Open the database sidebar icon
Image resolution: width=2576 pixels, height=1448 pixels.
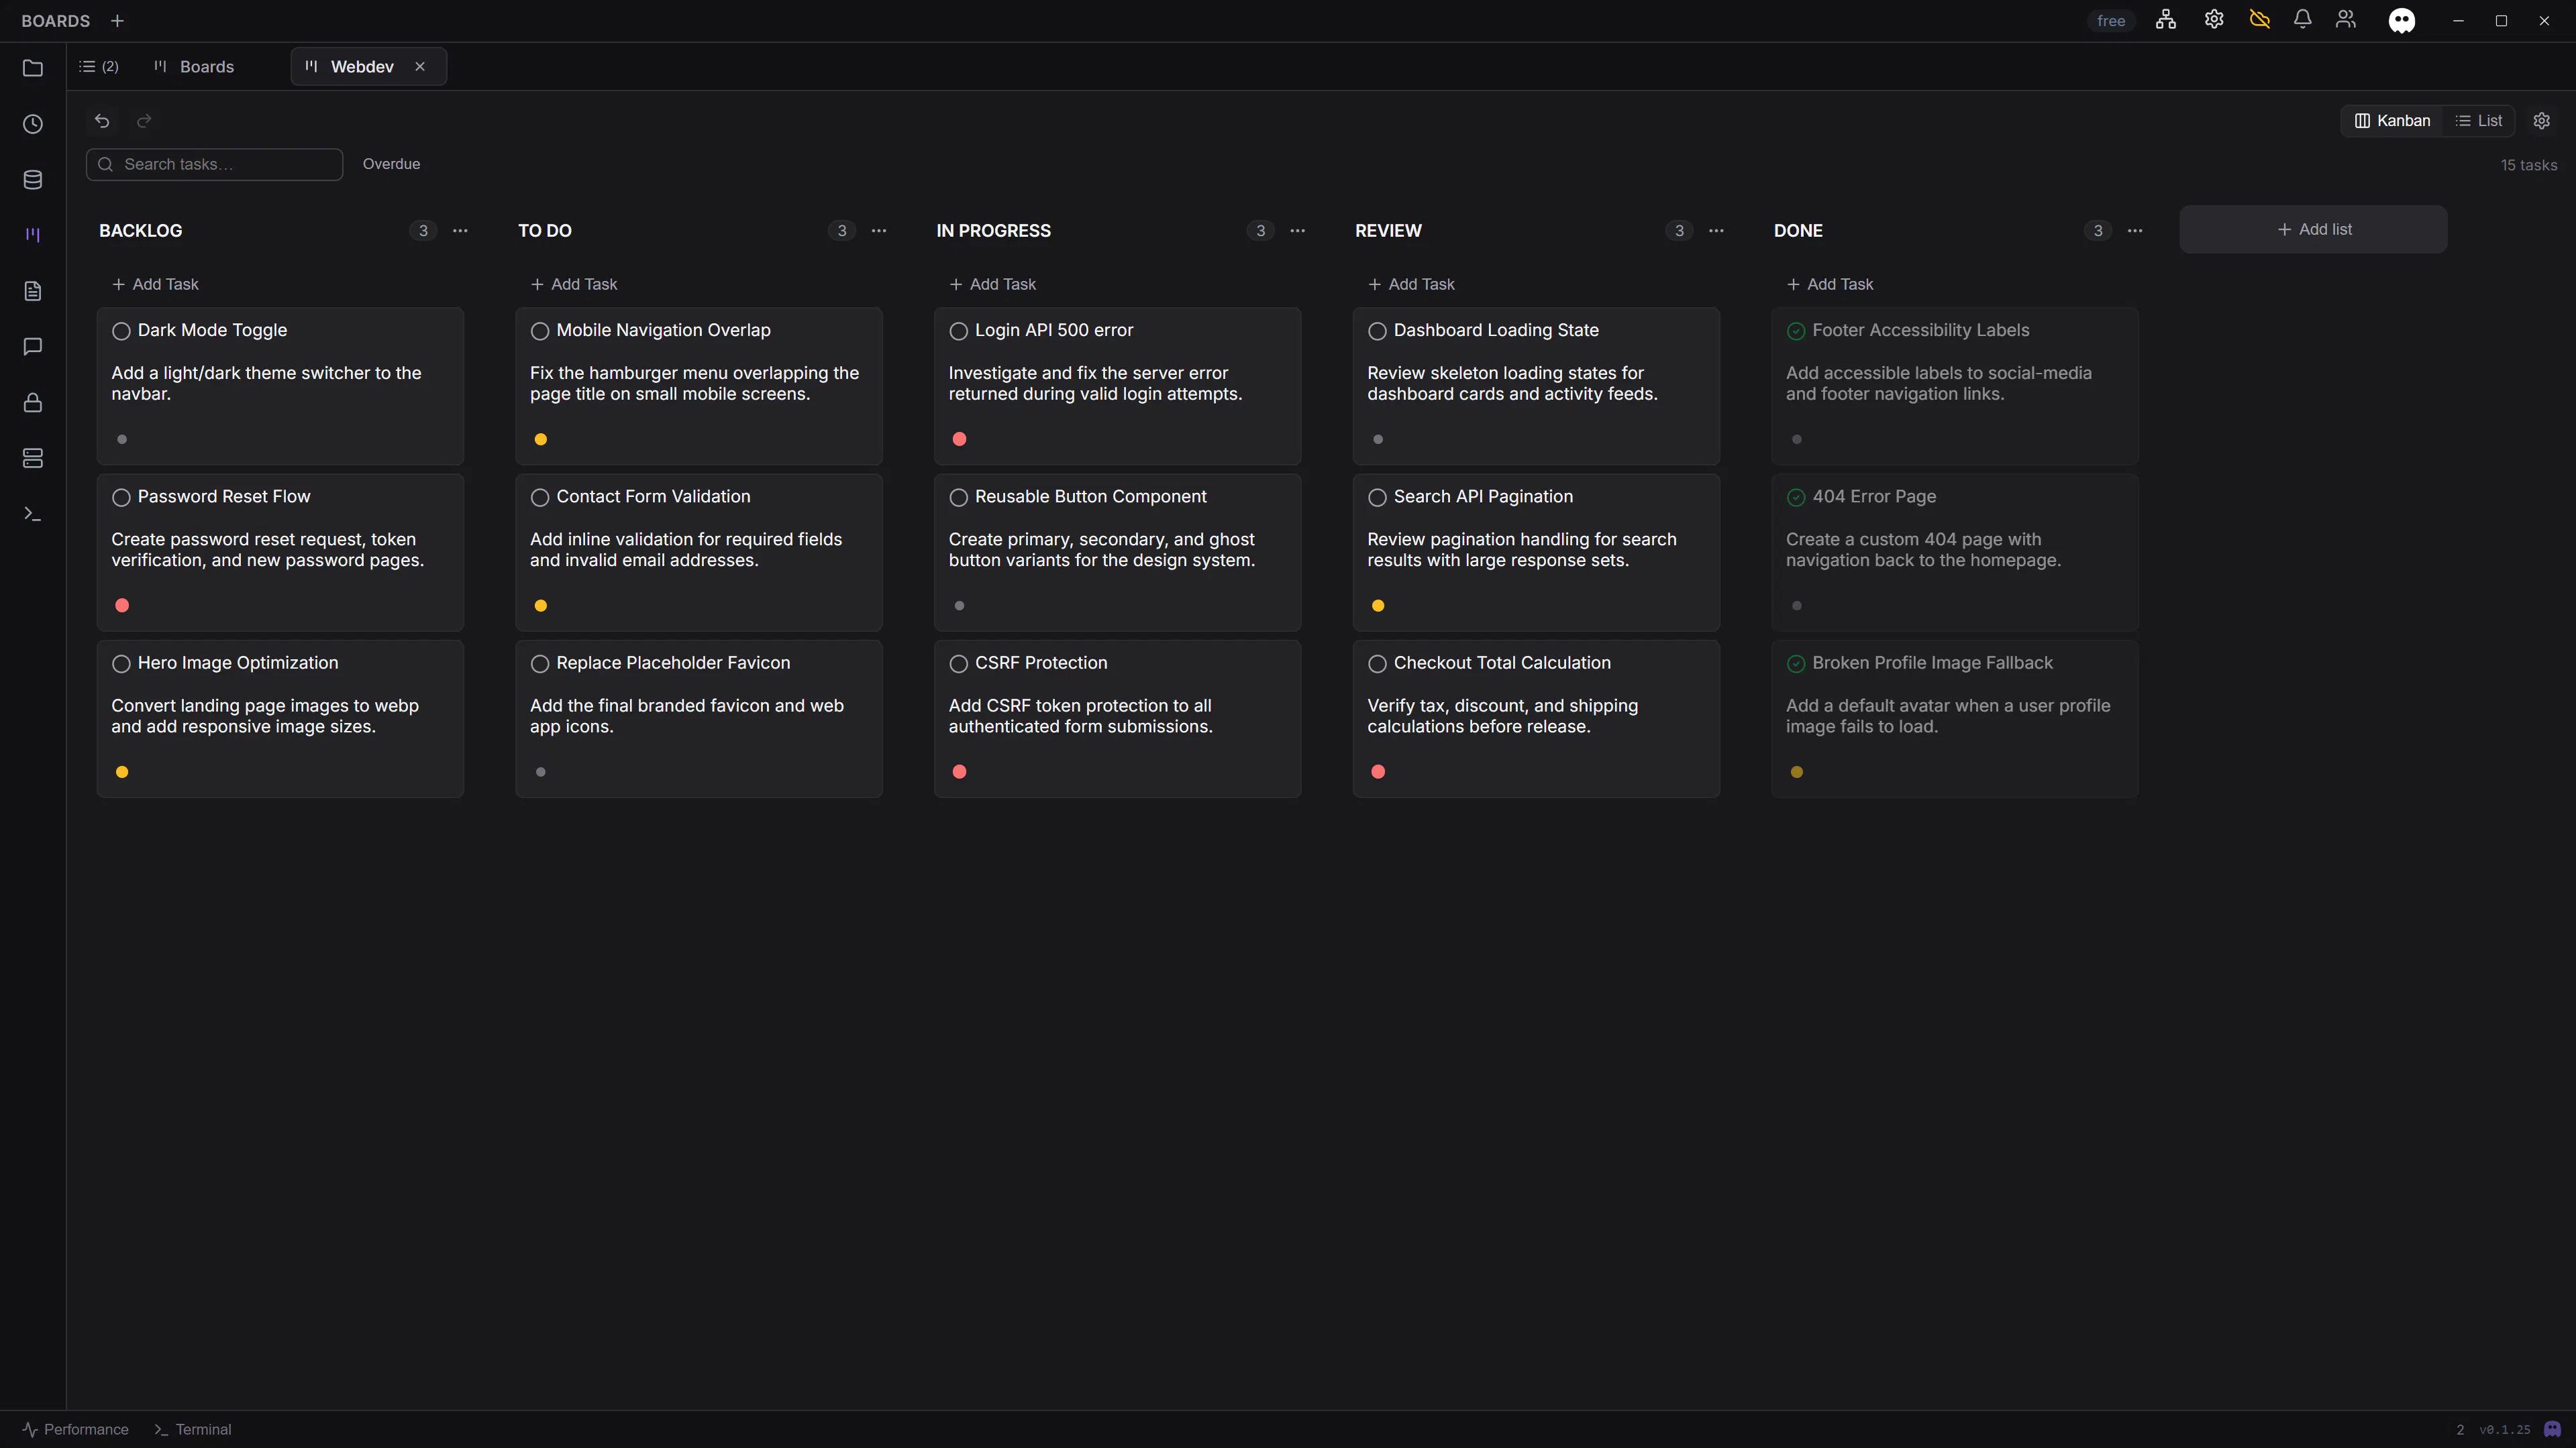(33, 180)
